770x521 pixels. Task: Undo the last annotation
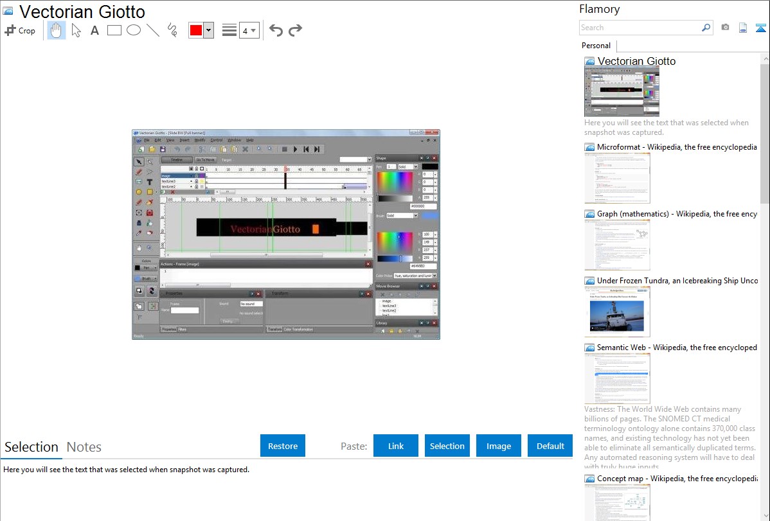pyautogui.click(x=276, y=30)
